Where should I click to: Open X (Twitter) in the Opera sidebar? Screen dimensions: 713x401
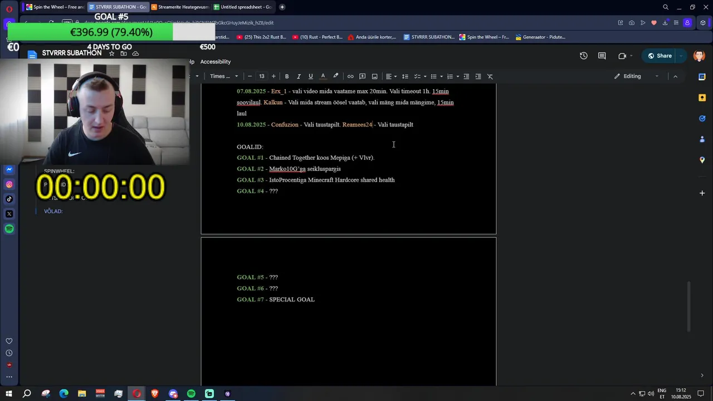[x=9, y=214]
